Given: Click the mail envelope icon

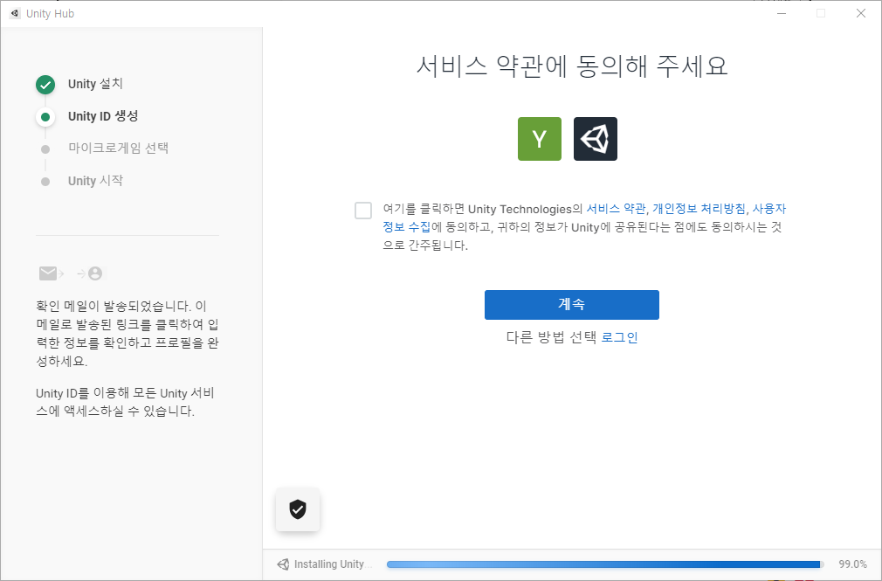Looking at the screenshot, I should (x=48, y=273).
